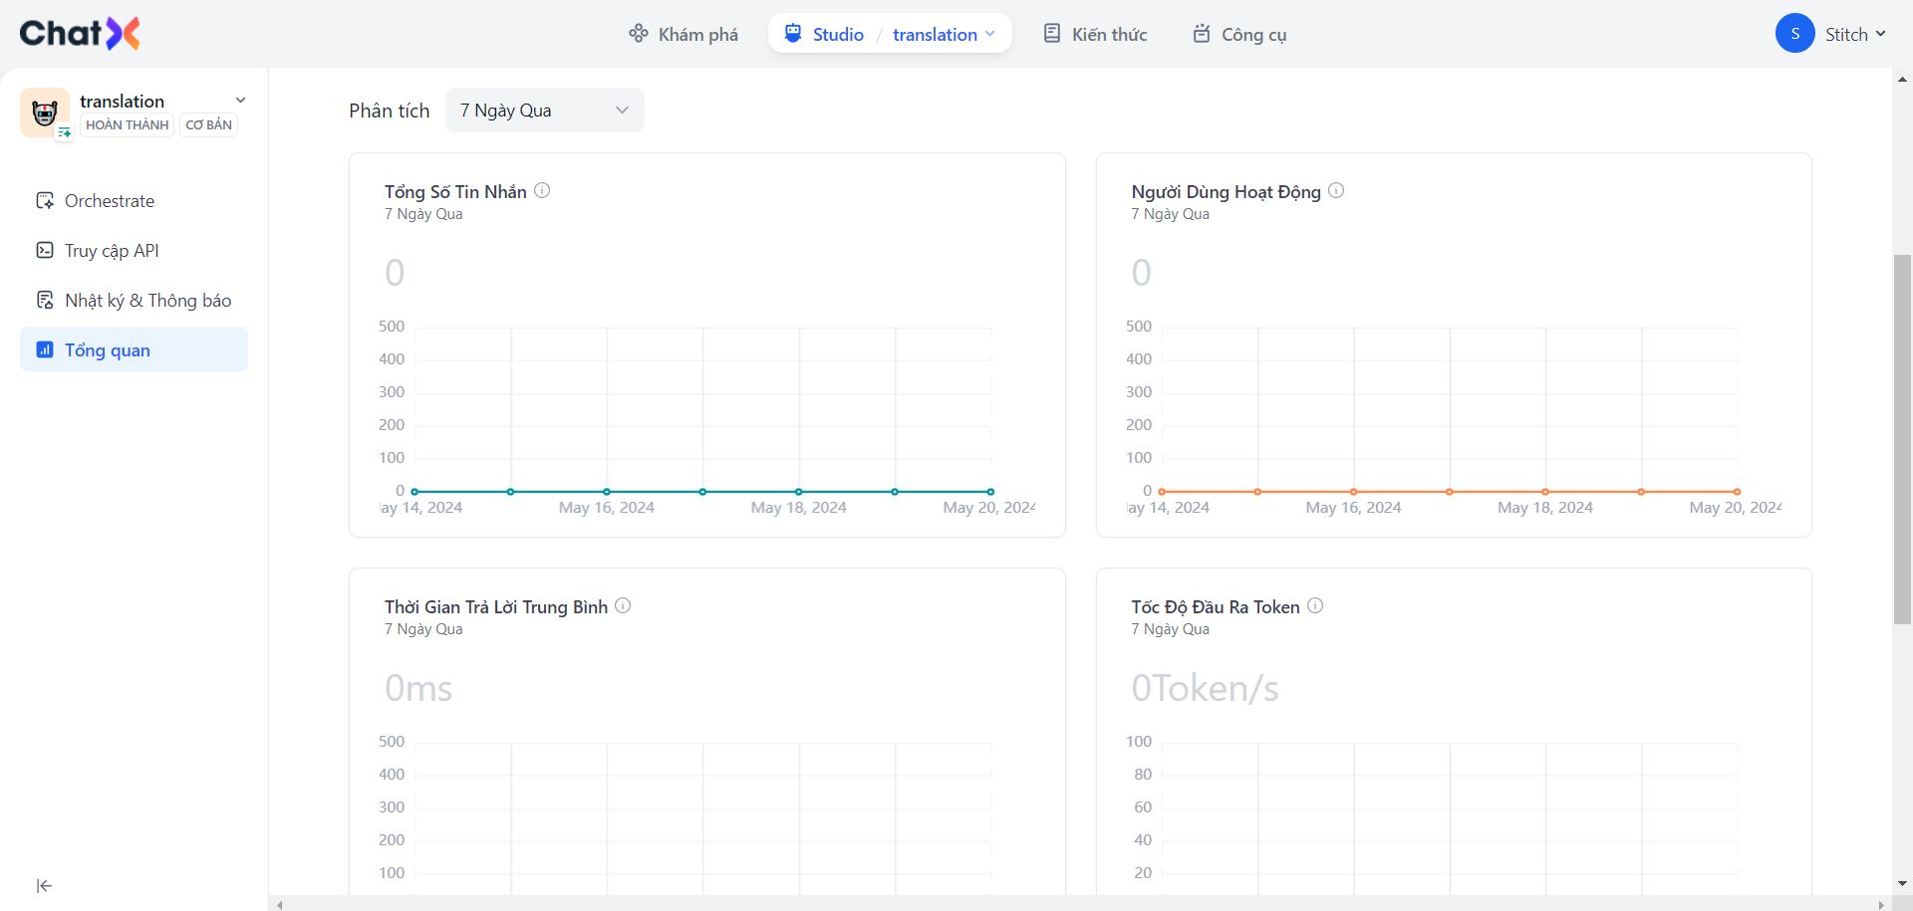This screenshot has height=911, width=1913.
Task: Open Truy cập API section
Action: (112, 251)
